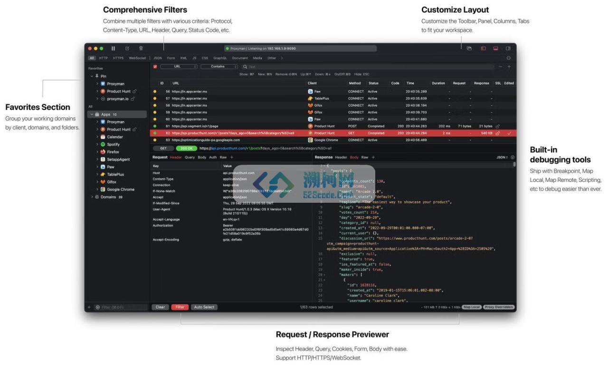Click the gear icon beside JSON dropdown
This screenshot has width=608, height=368.
pyautogui.click(x=513, y=157)
